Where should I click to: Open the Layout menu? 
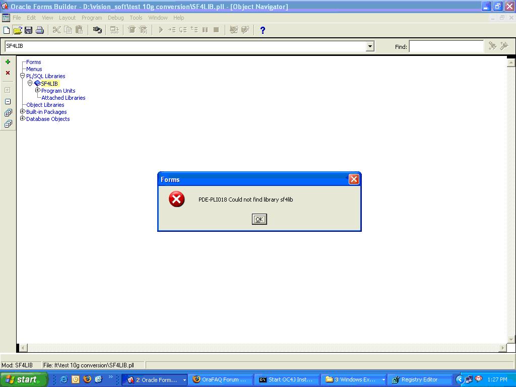coord(67,18)
